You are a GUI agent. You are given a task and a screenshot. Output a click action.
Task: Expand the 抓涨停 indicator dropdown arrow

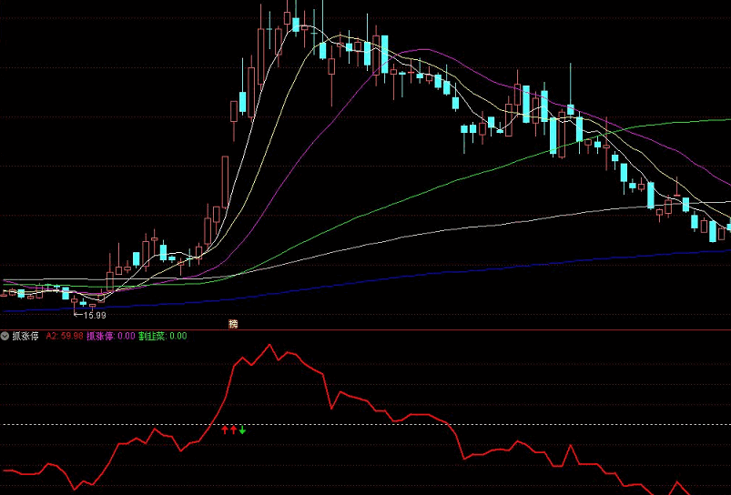coord(5,336)
